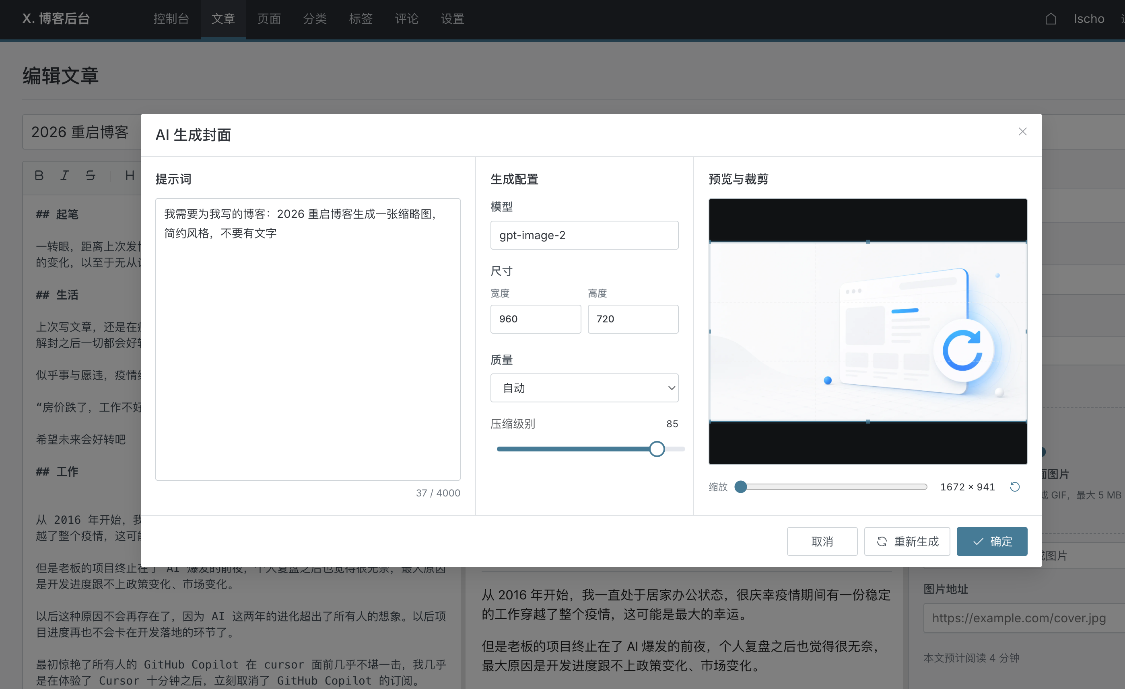Confirm with the 确定 button

pyautogui.click(x=992, y=541)
